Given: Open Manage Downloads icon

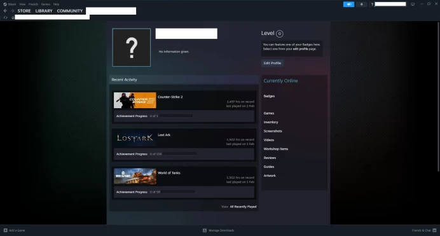Looking at the screenshot, I should coord(205,230).
